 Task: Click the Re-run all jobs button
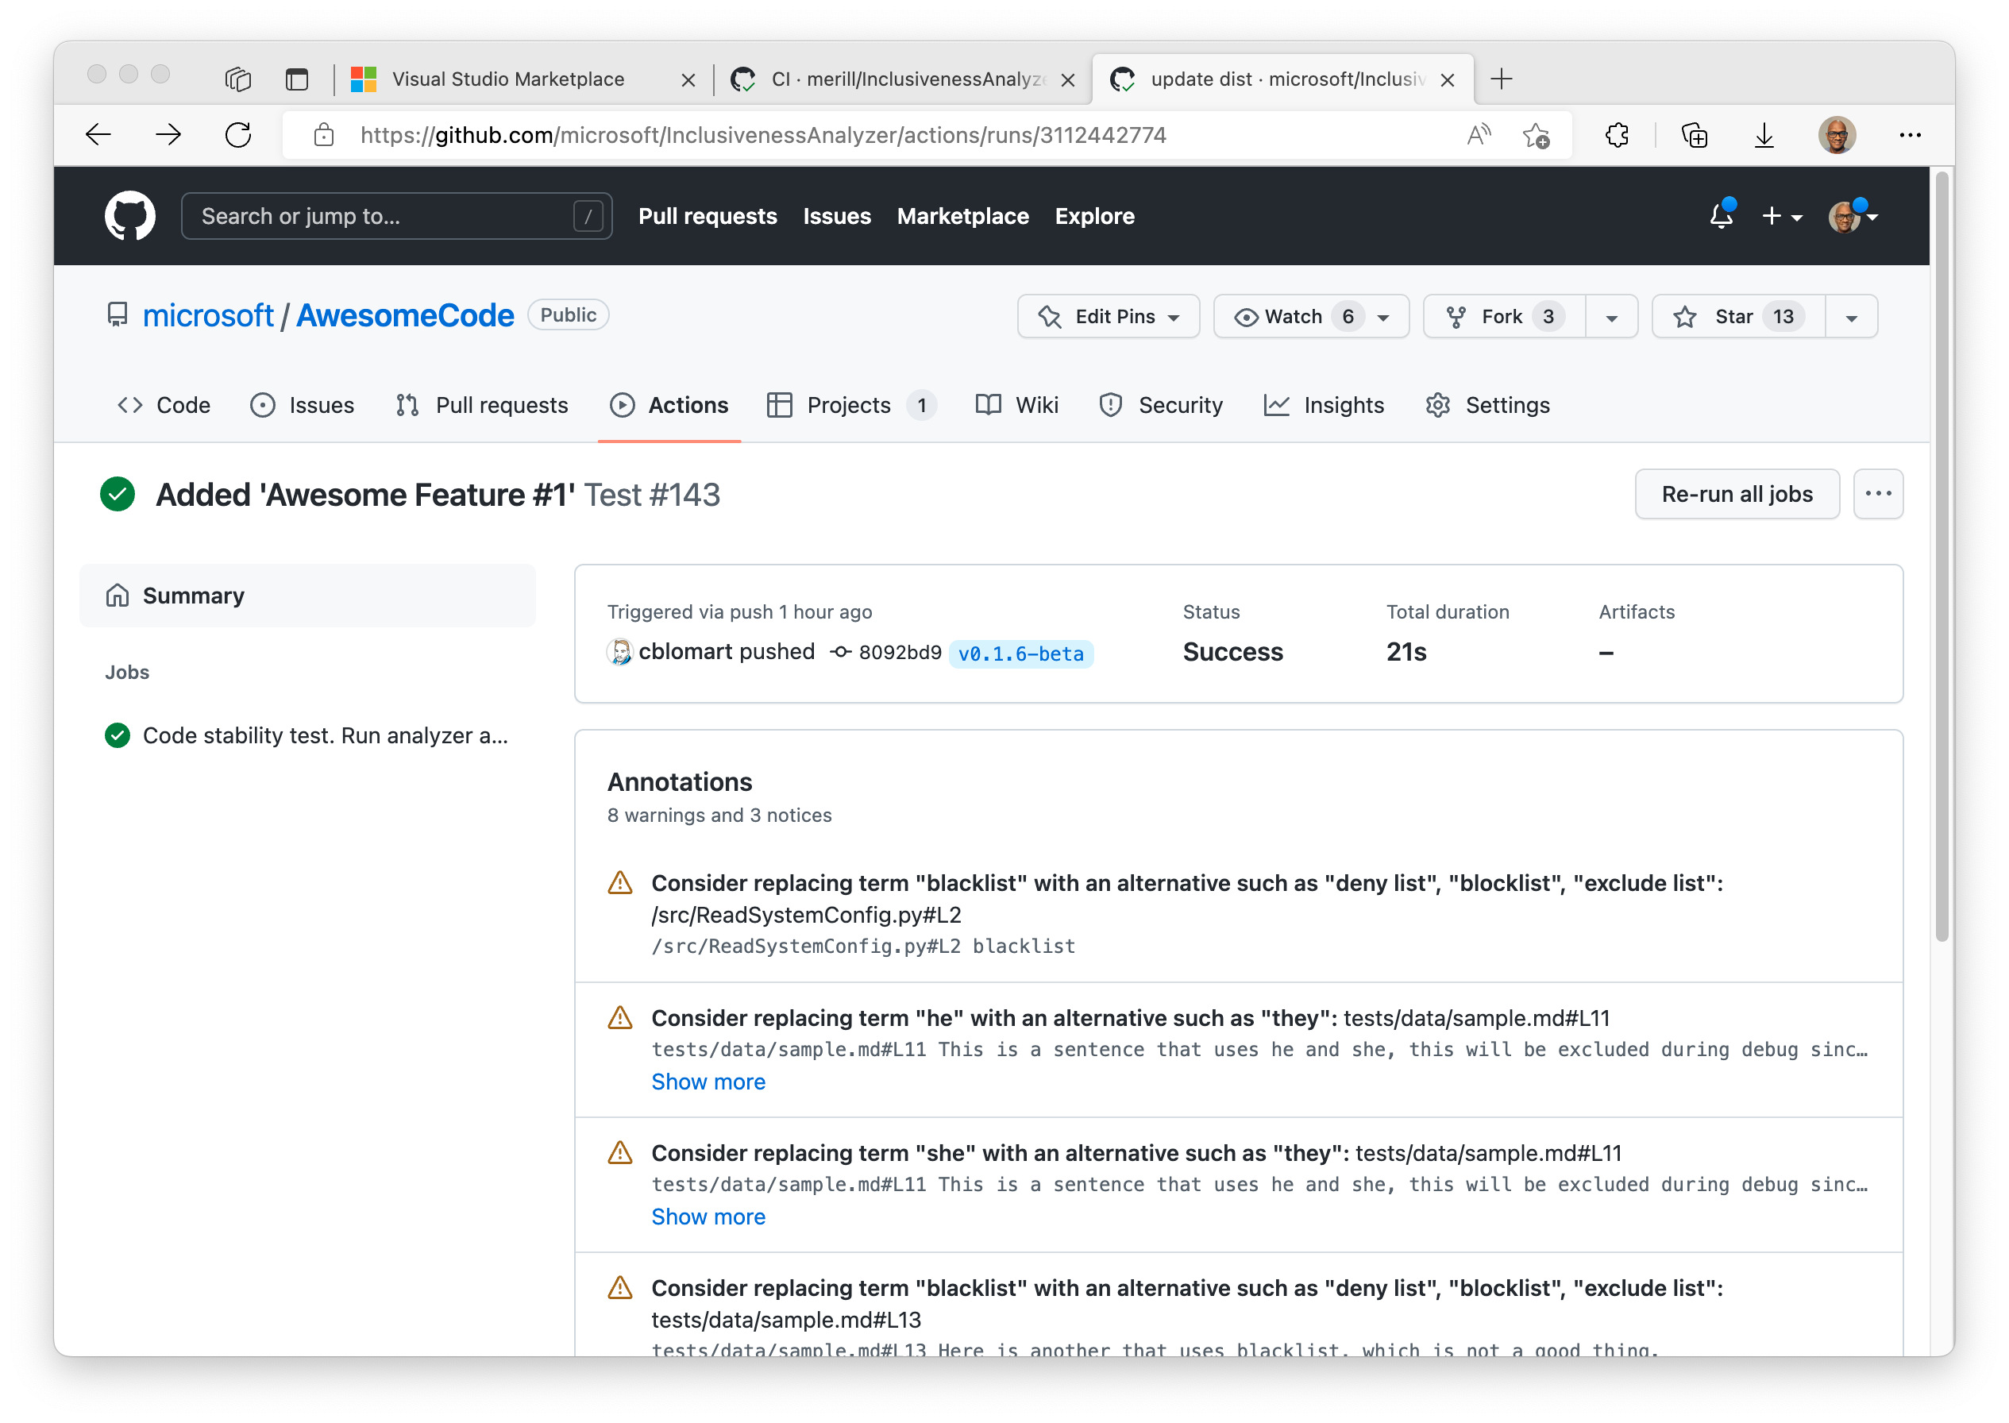1737,493
